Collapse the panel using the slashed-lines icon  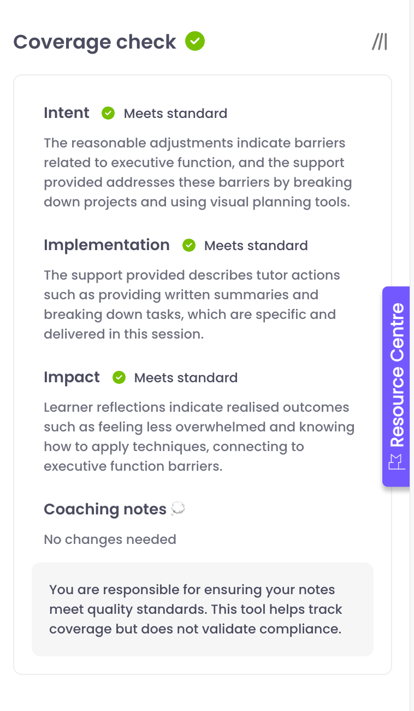click(x=380, y=42)
